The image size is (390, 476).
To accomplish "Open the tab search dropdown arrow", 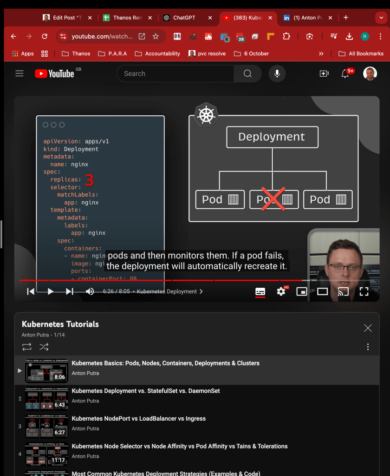I will click(381, 18).
